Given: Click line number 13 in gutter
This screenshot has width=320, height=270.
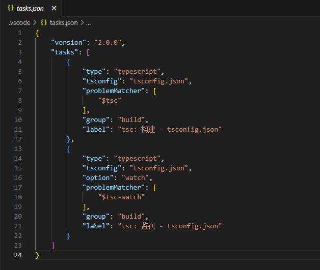Looking at the screenshot, I should (18, 149).
